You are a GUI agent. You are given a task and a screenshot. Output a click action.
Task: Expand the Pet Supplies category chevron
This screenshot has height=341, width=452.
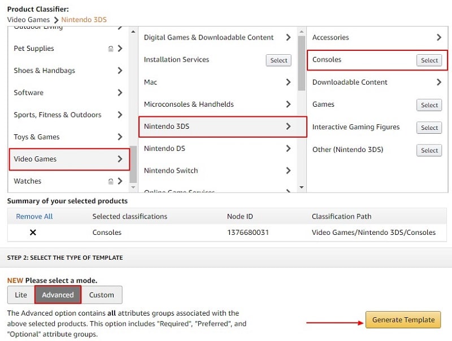(x=120, y=49)
